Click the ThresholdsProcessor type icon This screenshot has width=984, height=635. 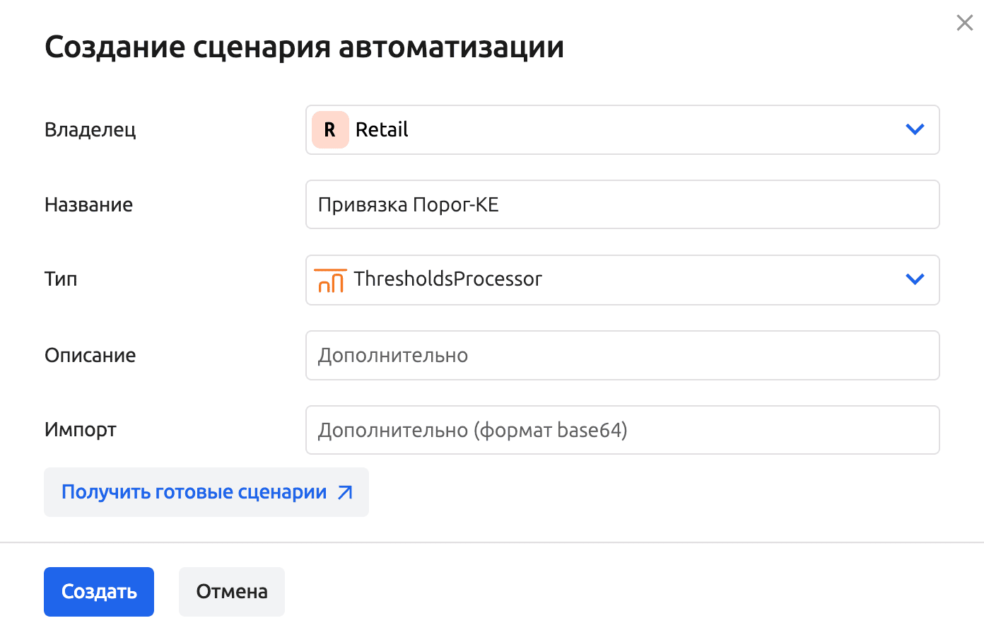pyautogui.click(x=330, y=280)
